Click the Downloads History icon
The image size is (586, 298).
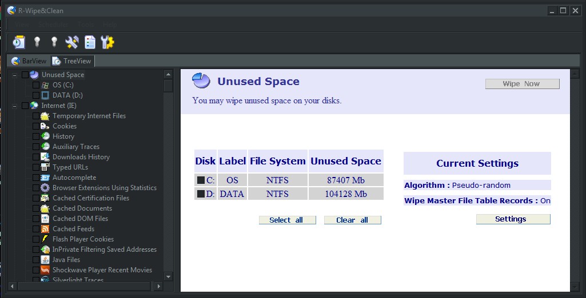45,156
